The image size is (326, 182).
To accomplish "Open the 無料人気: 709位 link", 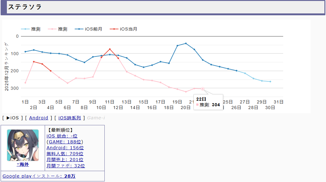I will coord(65,154).
